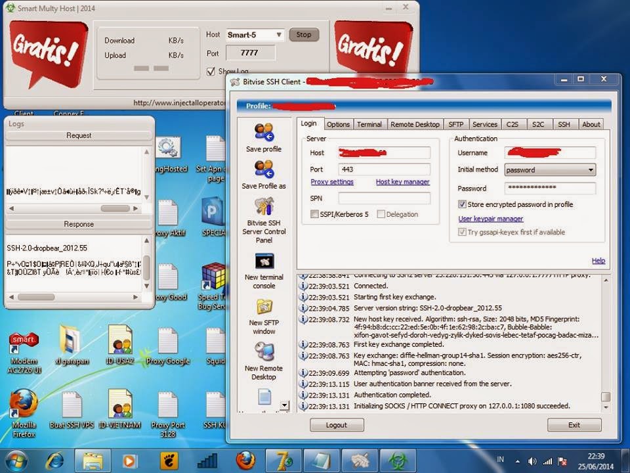Expand the sidebar's down arrow in Bitvise

(x=284, y=405)
